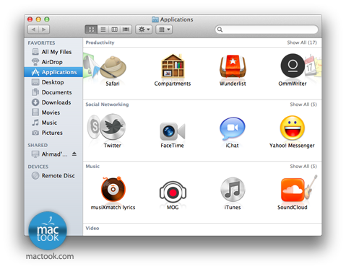The height and width of the screenshot is (269, 346).
Task: Go back with the left arrow button
Action: coord(33,30)
